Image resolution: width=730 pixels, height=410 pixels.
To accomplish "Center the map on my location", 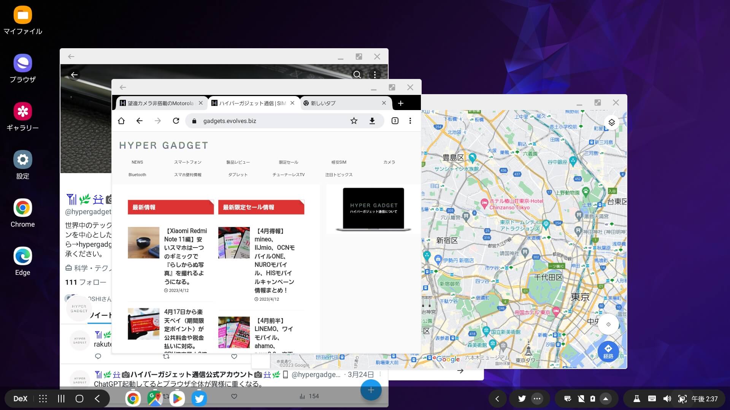I will click(x=608, y=324).
